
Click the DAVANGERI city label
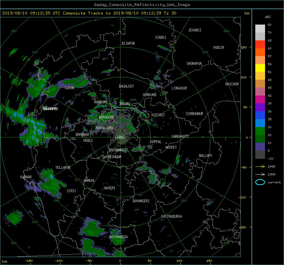(x=141, y=201)
